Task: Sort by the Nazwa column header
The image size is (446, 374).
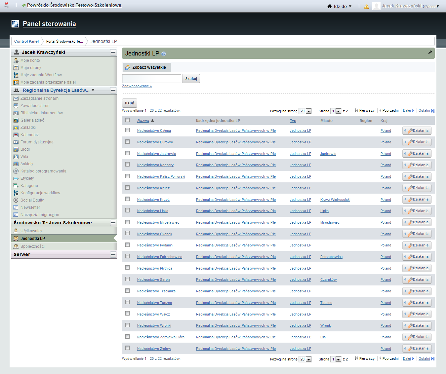Action: point(143,121)
